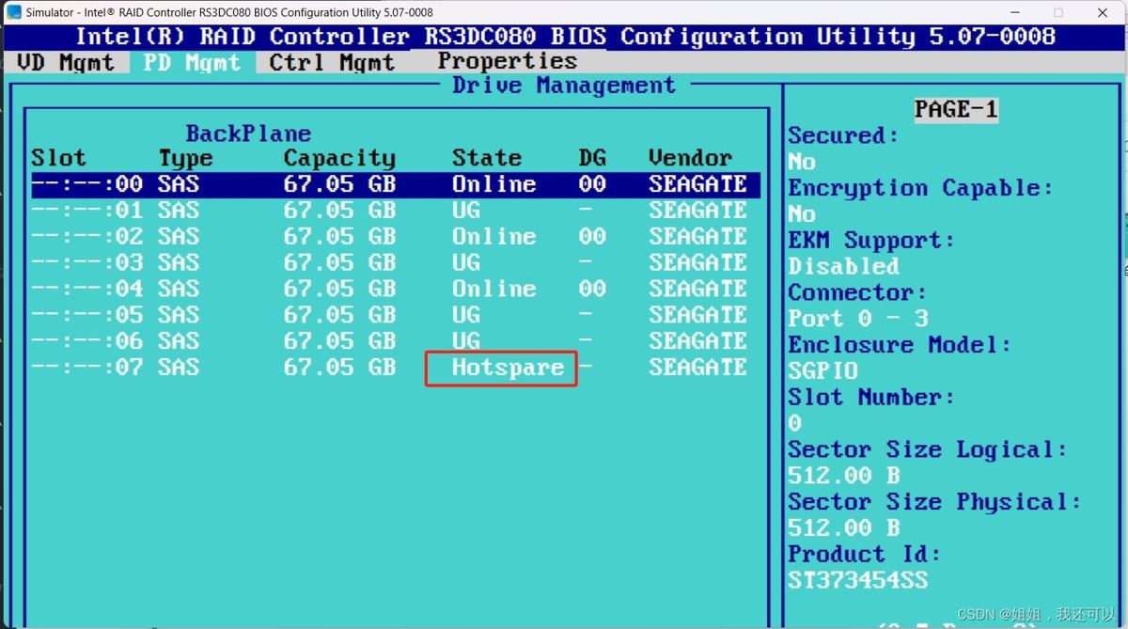Click the Hotspare state of slot 07
Viewport: 1128px width, 629px height.
508,368
